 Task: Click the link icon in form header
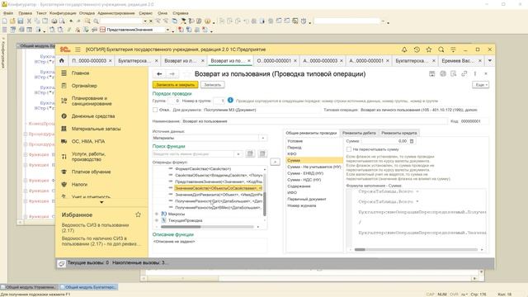464,73
